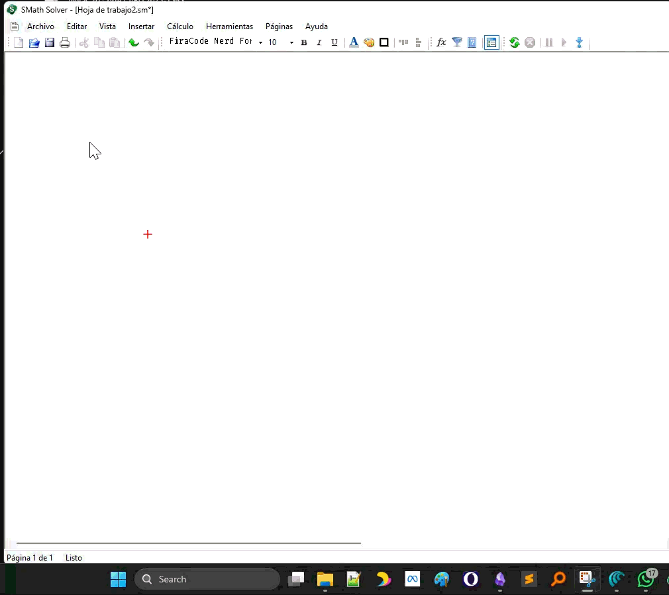Toggle underline formatting
669x595 pixels.
(334, 42)
